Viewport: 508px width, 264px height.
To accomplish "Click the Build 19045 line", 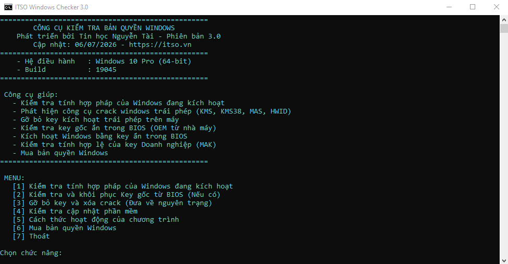I will pyautogui.click(x=67, y=70).
